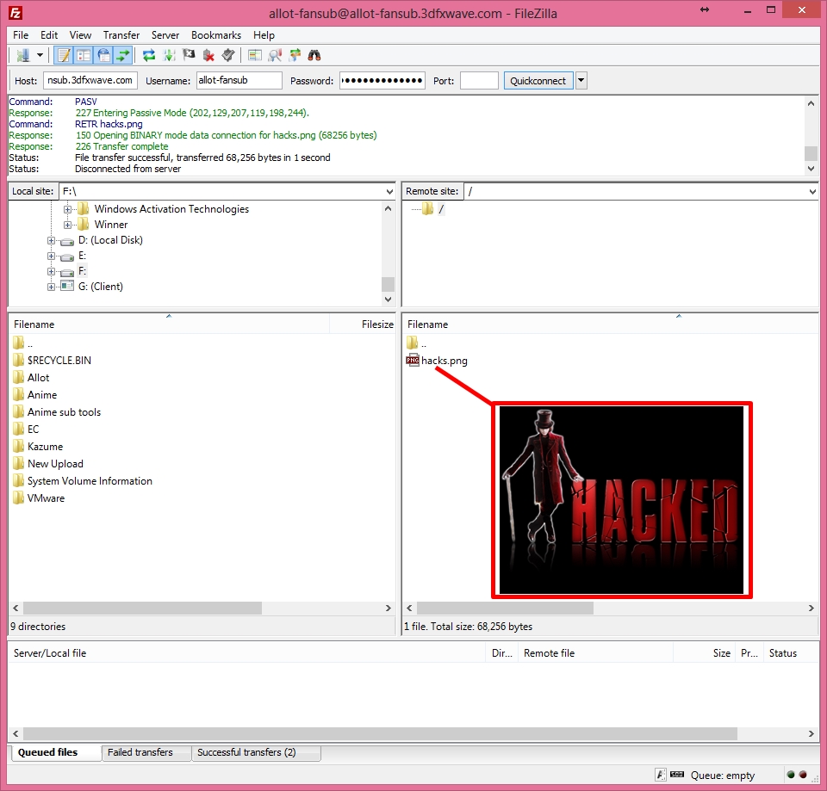
Task: Toggle message log display icon
Action: click(64, 55)
